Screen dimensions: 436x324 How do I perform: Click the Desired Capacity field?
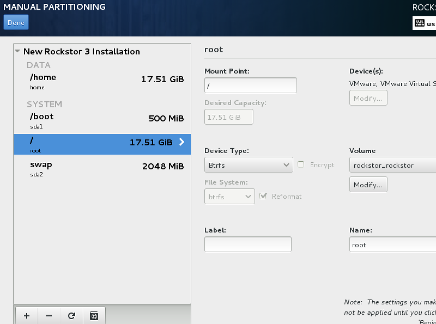[x=229, y=117]
